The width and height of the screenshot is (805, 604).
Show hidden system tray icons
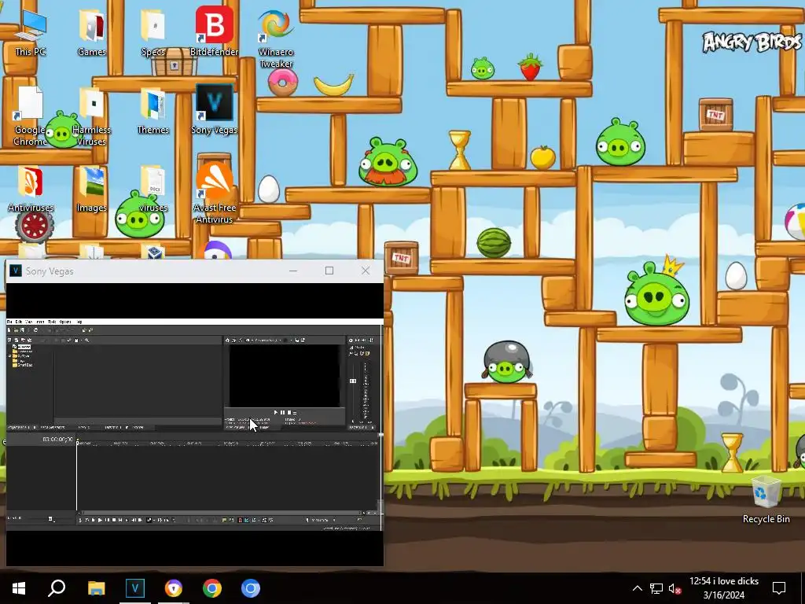click(x=637, y=588)
